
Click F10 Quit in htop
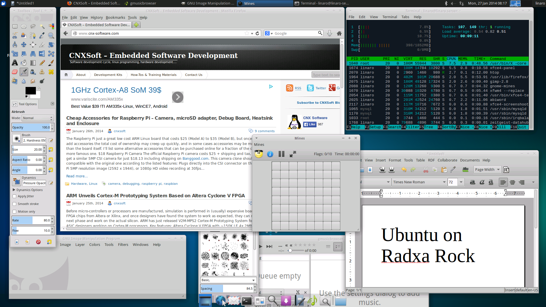pos(520,127)
